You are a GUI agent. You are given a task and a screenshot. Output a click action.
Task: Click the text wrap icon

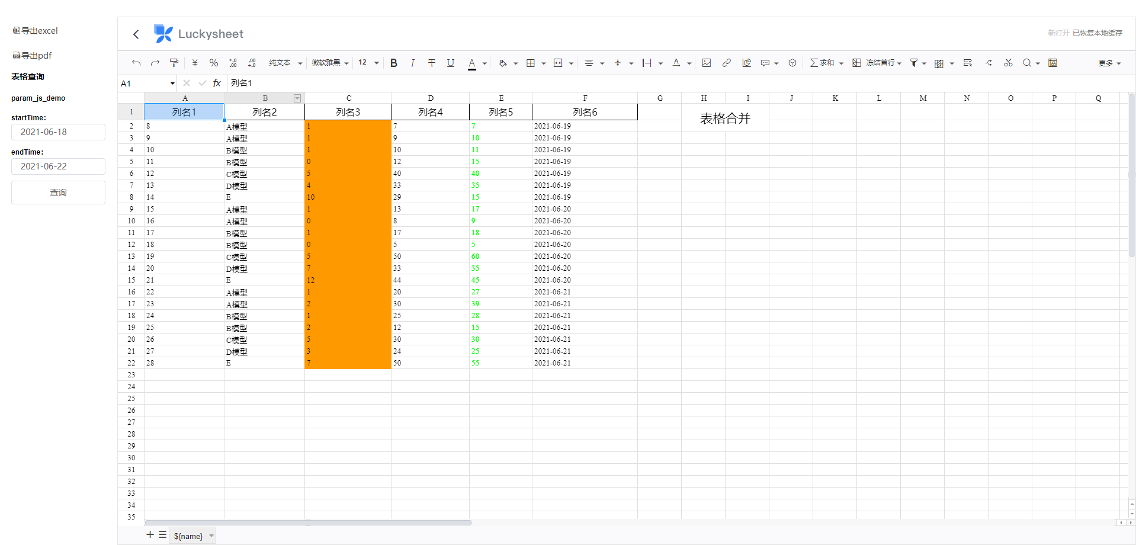coord(647,63)
